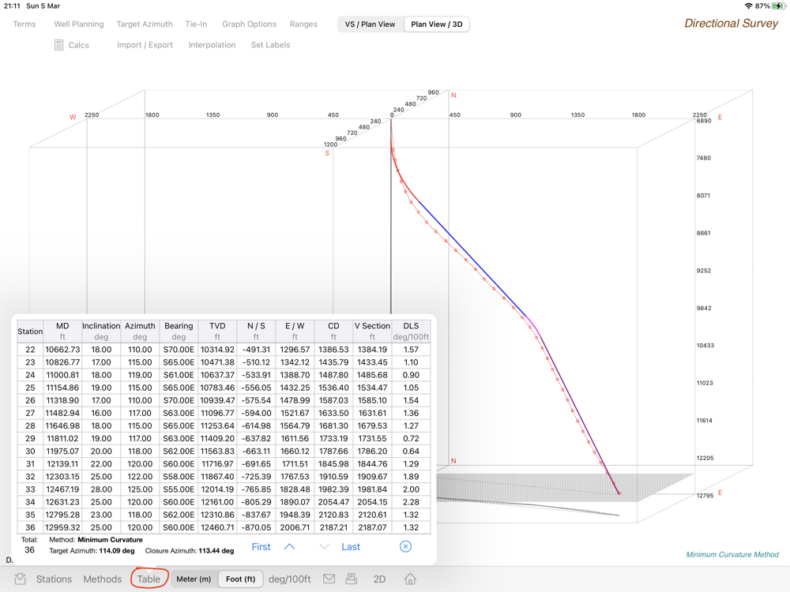Viewport: 790px width, 592px height.
Task: Switch to VS / Plan View
Action: pyautogui.click(x=370, y=24)
